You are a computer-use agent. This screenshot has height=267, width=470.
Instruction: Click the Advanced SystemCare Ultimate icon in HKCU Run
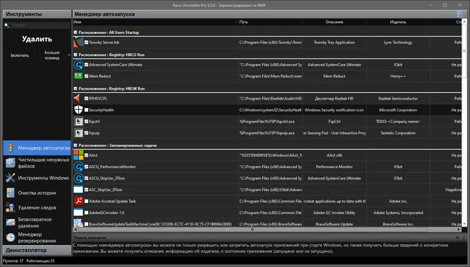coord(78,65)
